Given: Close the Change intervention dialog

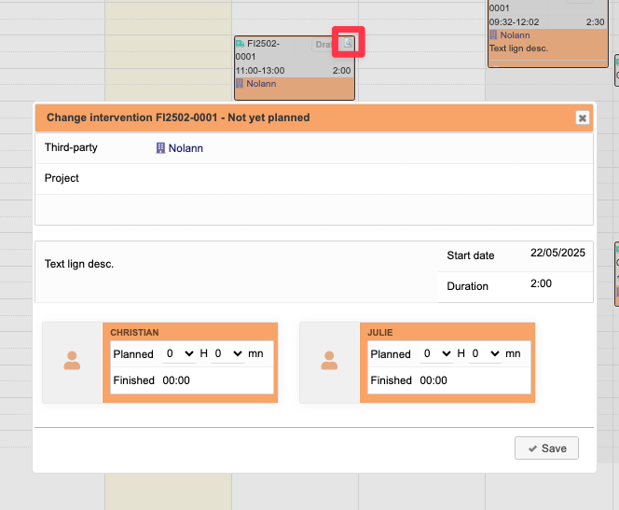Looking at the screenshot, I should (582, 117).
